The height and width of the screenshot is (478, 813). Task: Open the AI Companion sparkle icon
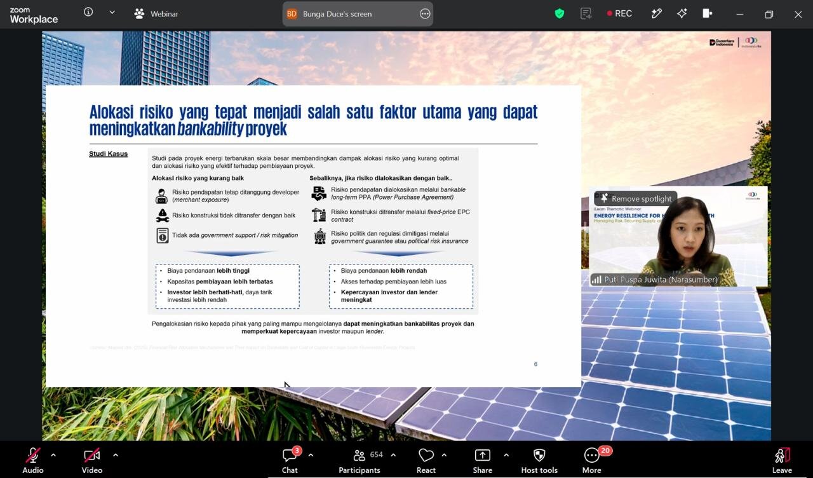tap(682, 13)
